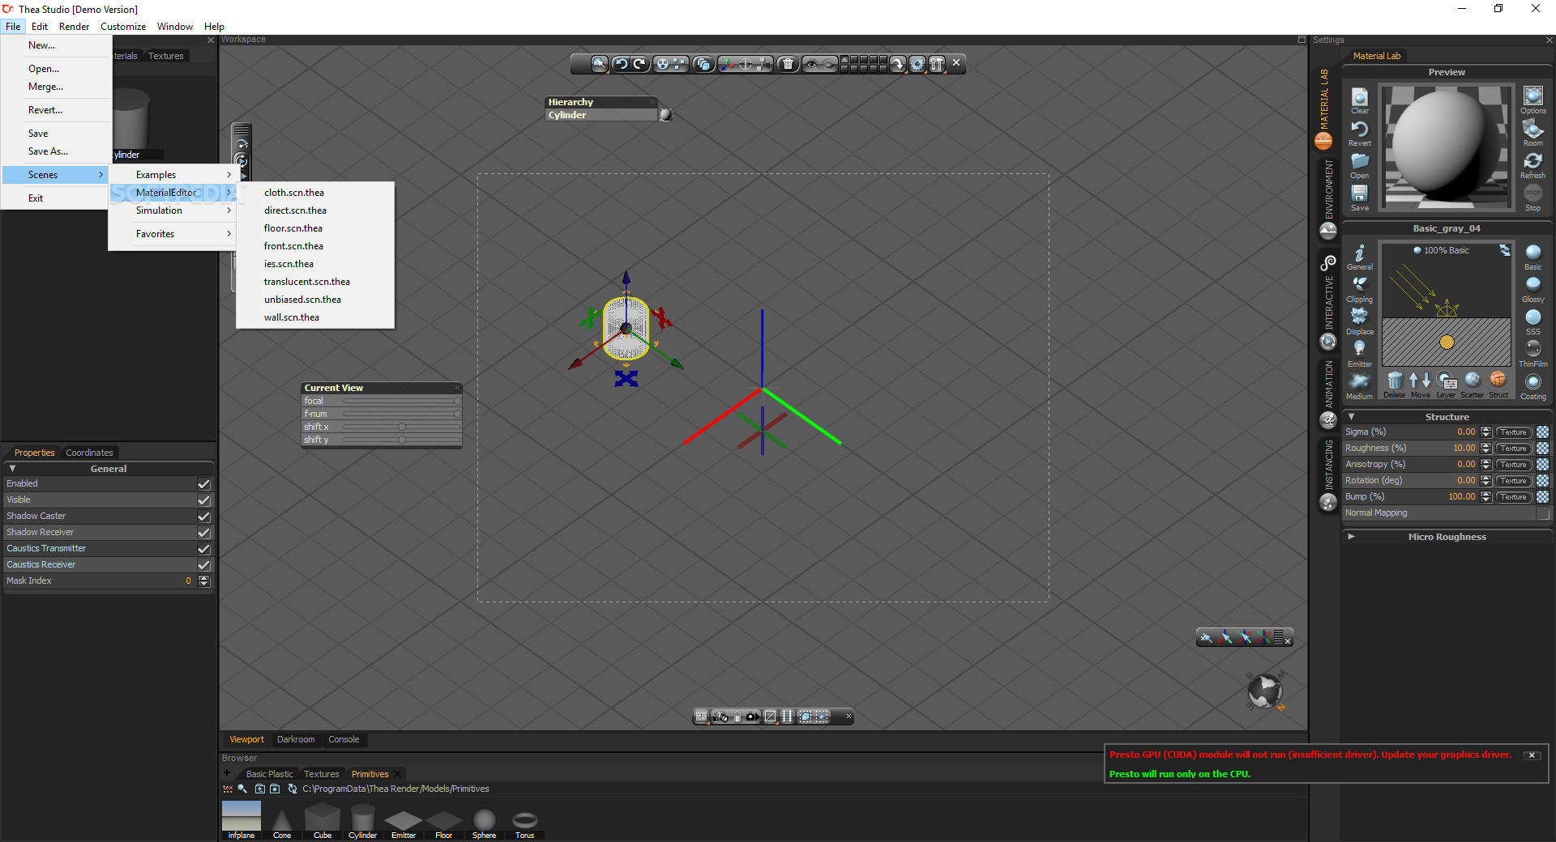Screen dimensions: 1556x842
Task: Click the trash delete icon in viewport toolbar
Action: (788, 64)
